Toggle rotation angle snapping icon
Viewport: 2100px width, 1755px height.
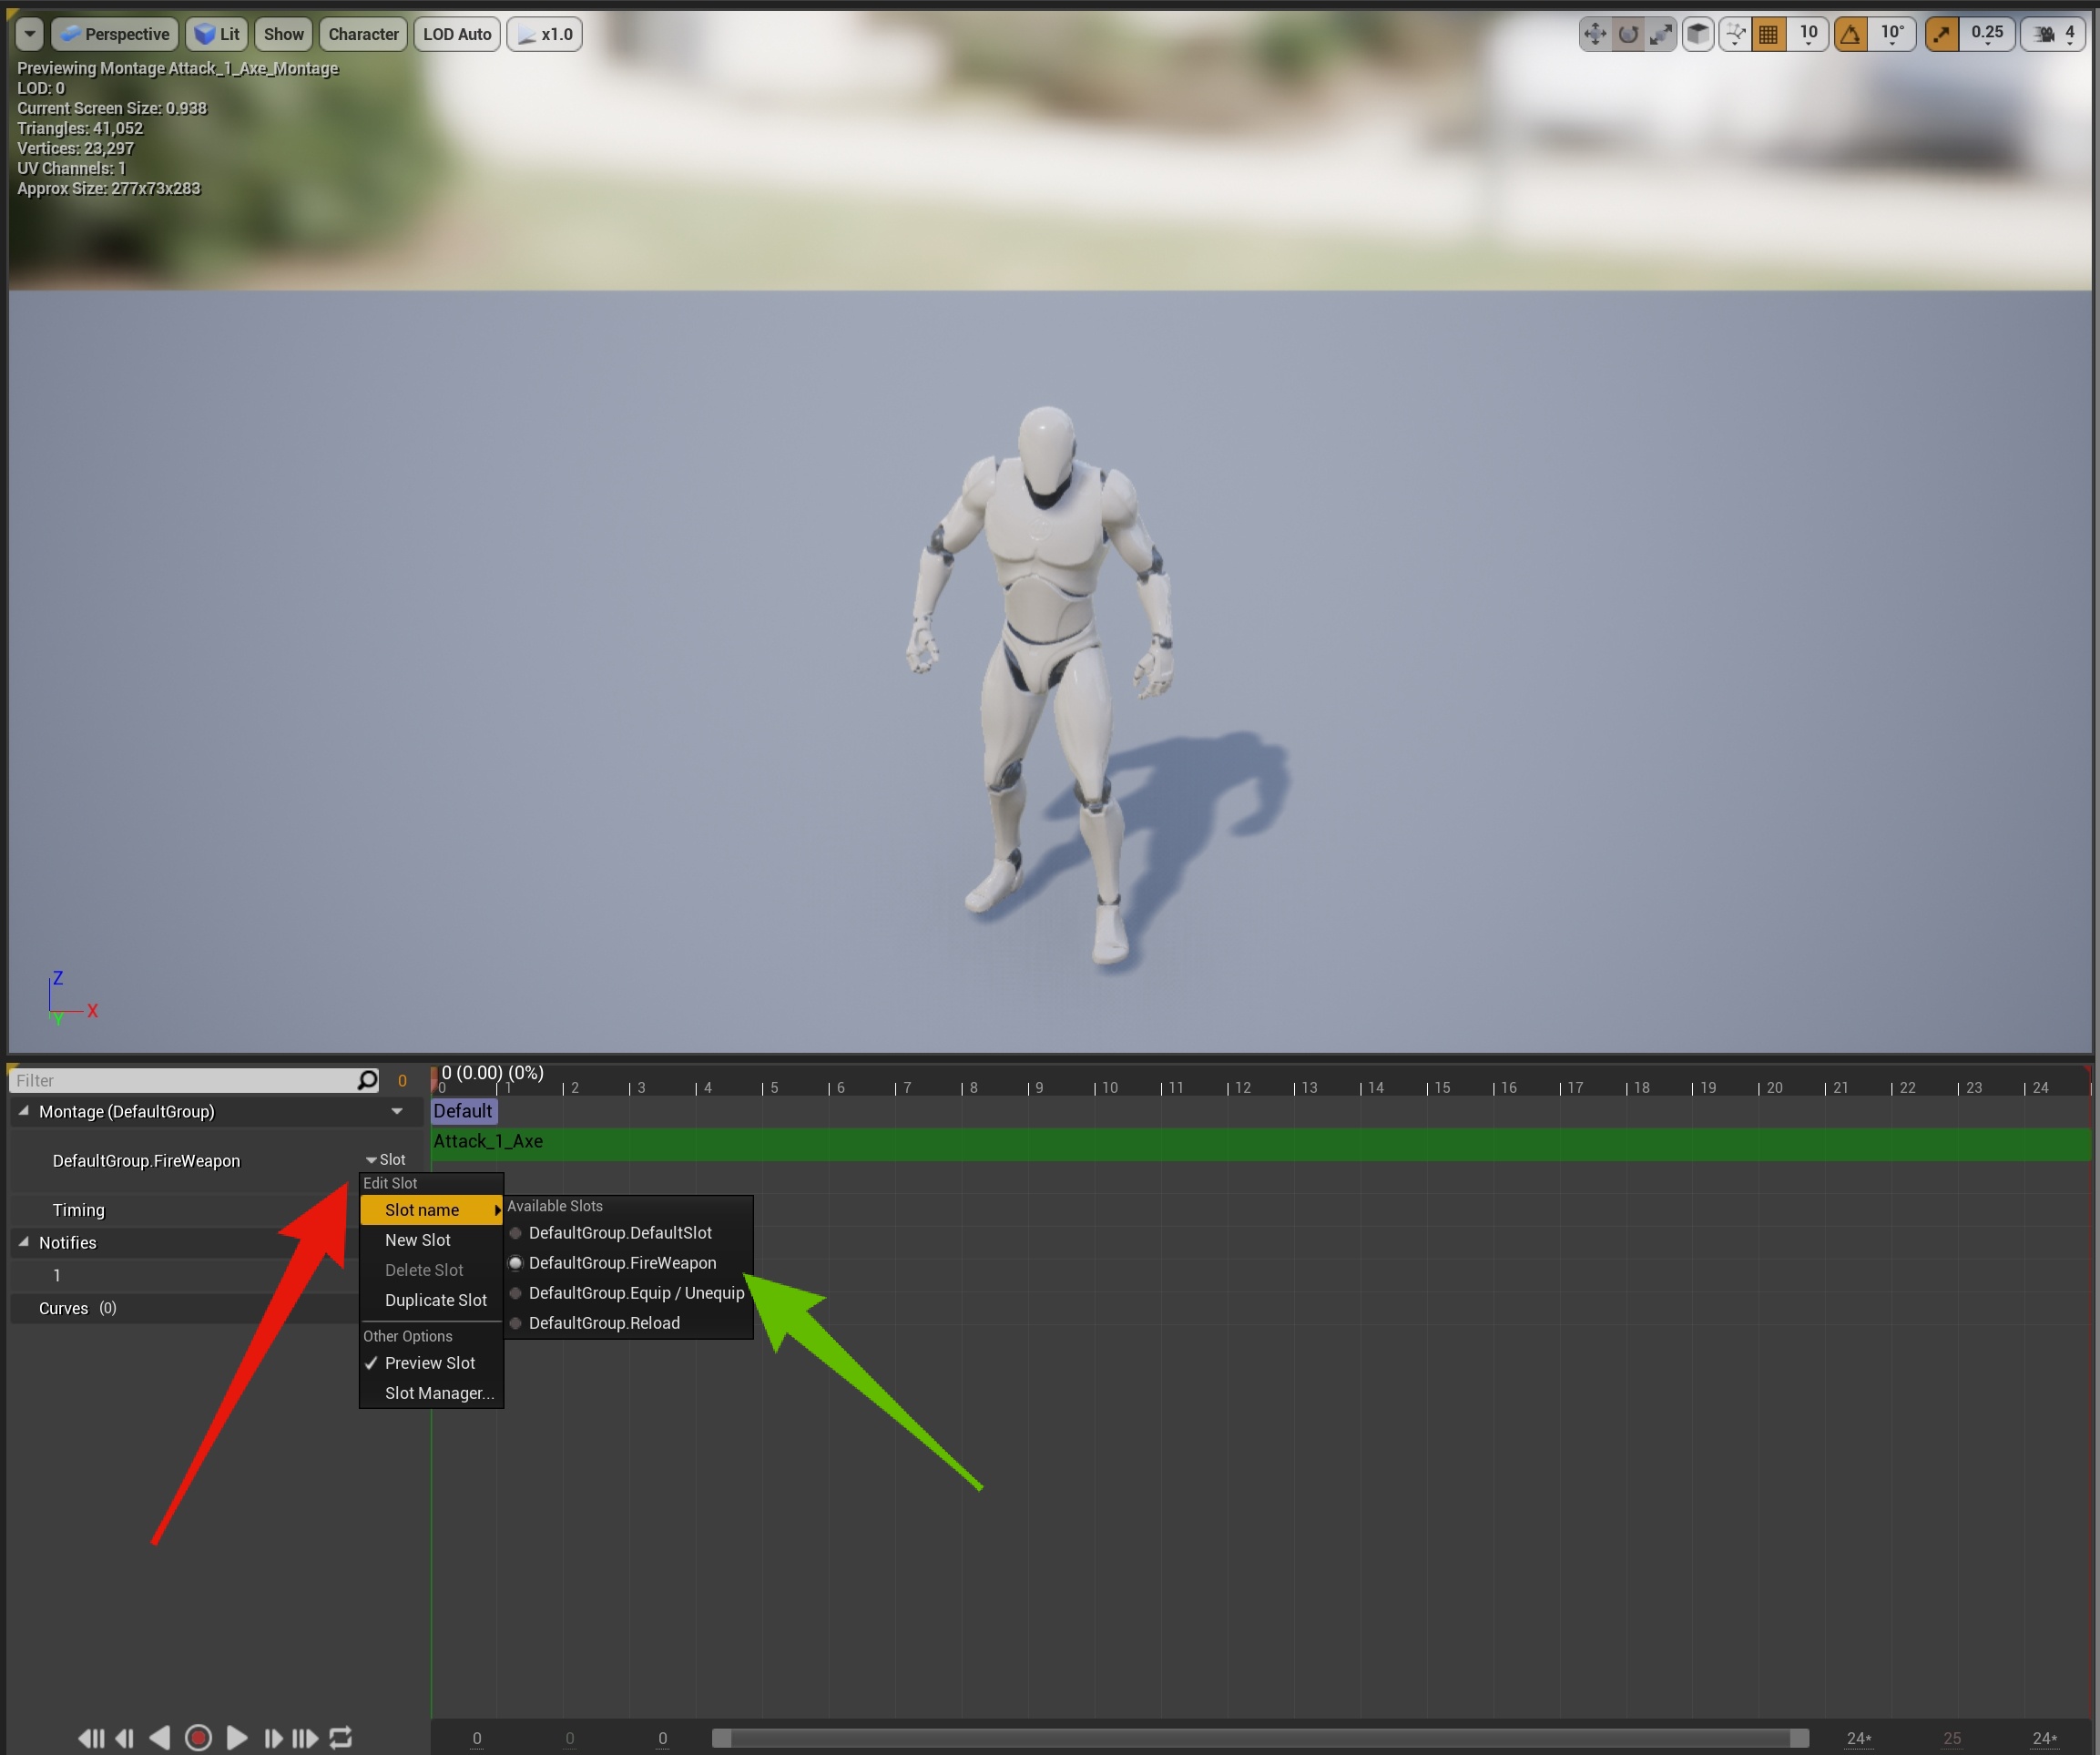pyautogui.click(x=1851, y=34)
